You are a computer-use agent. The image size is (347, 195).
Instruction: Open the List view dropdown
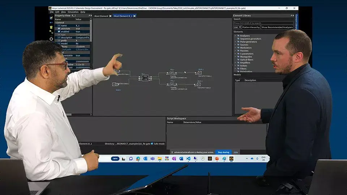click(x=237, y=27)
